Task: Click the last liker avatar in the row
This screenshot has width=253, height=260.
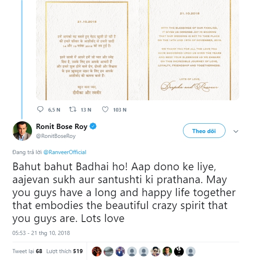Action: tap(191, 251)
